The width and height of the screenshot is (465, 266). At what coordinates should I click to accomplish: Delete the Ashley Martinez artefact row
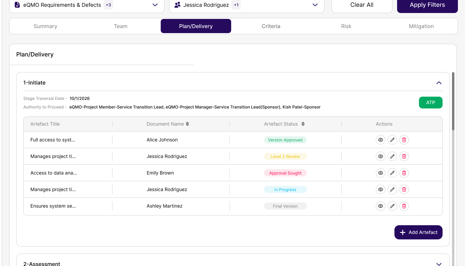click(404, 206)
